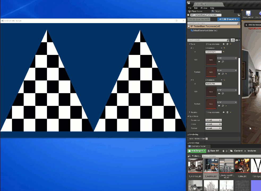
Task: Collapse the Sync Mode section
Action: tap(189, 116)
